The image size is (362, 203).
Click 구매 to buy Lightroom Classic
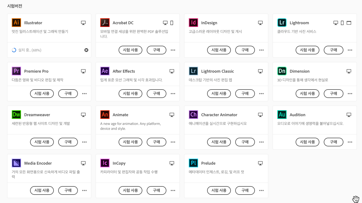pyautogui.click(x=245, y=94)
